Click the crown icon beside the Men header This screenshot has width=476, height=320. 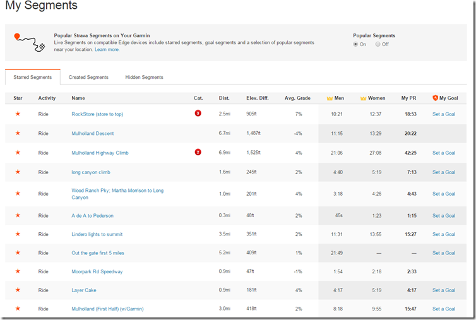click(x=330, y=98)
